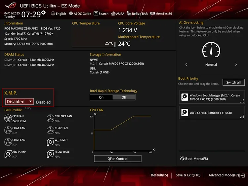Click the 1.234 V voltage value
The height and width of the screenshot is (186, 248).
pyautogui.click(x=128, y=30)
